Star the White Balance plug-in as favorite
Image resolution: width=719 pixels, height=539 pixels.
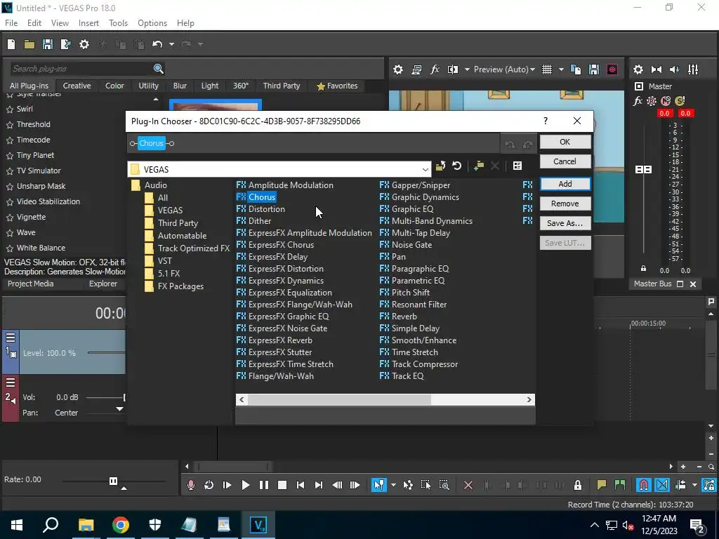coord(10,248)
